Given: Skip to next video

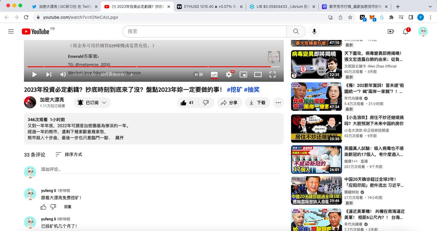Looking at the screenshot, I should pos(49,74).
